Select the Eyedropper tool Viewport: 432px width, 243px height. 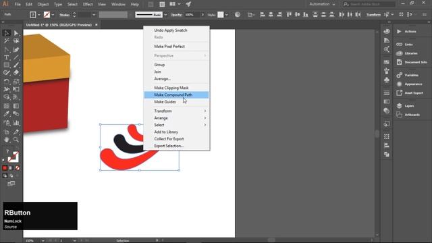click(6, 114)
